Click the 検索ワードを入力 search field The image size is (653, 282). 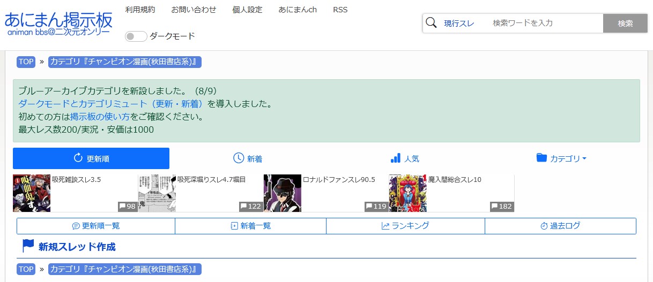[544, 23]
